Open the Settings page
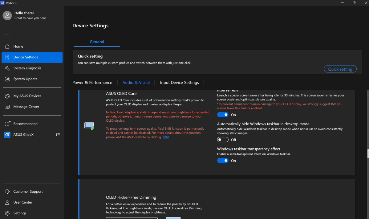Screen dimensions: 369x219 coord(32,213)
